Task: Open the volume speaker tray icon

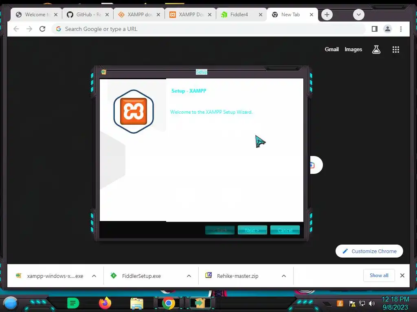Action: pyautogui.click(x=371, y=303)
